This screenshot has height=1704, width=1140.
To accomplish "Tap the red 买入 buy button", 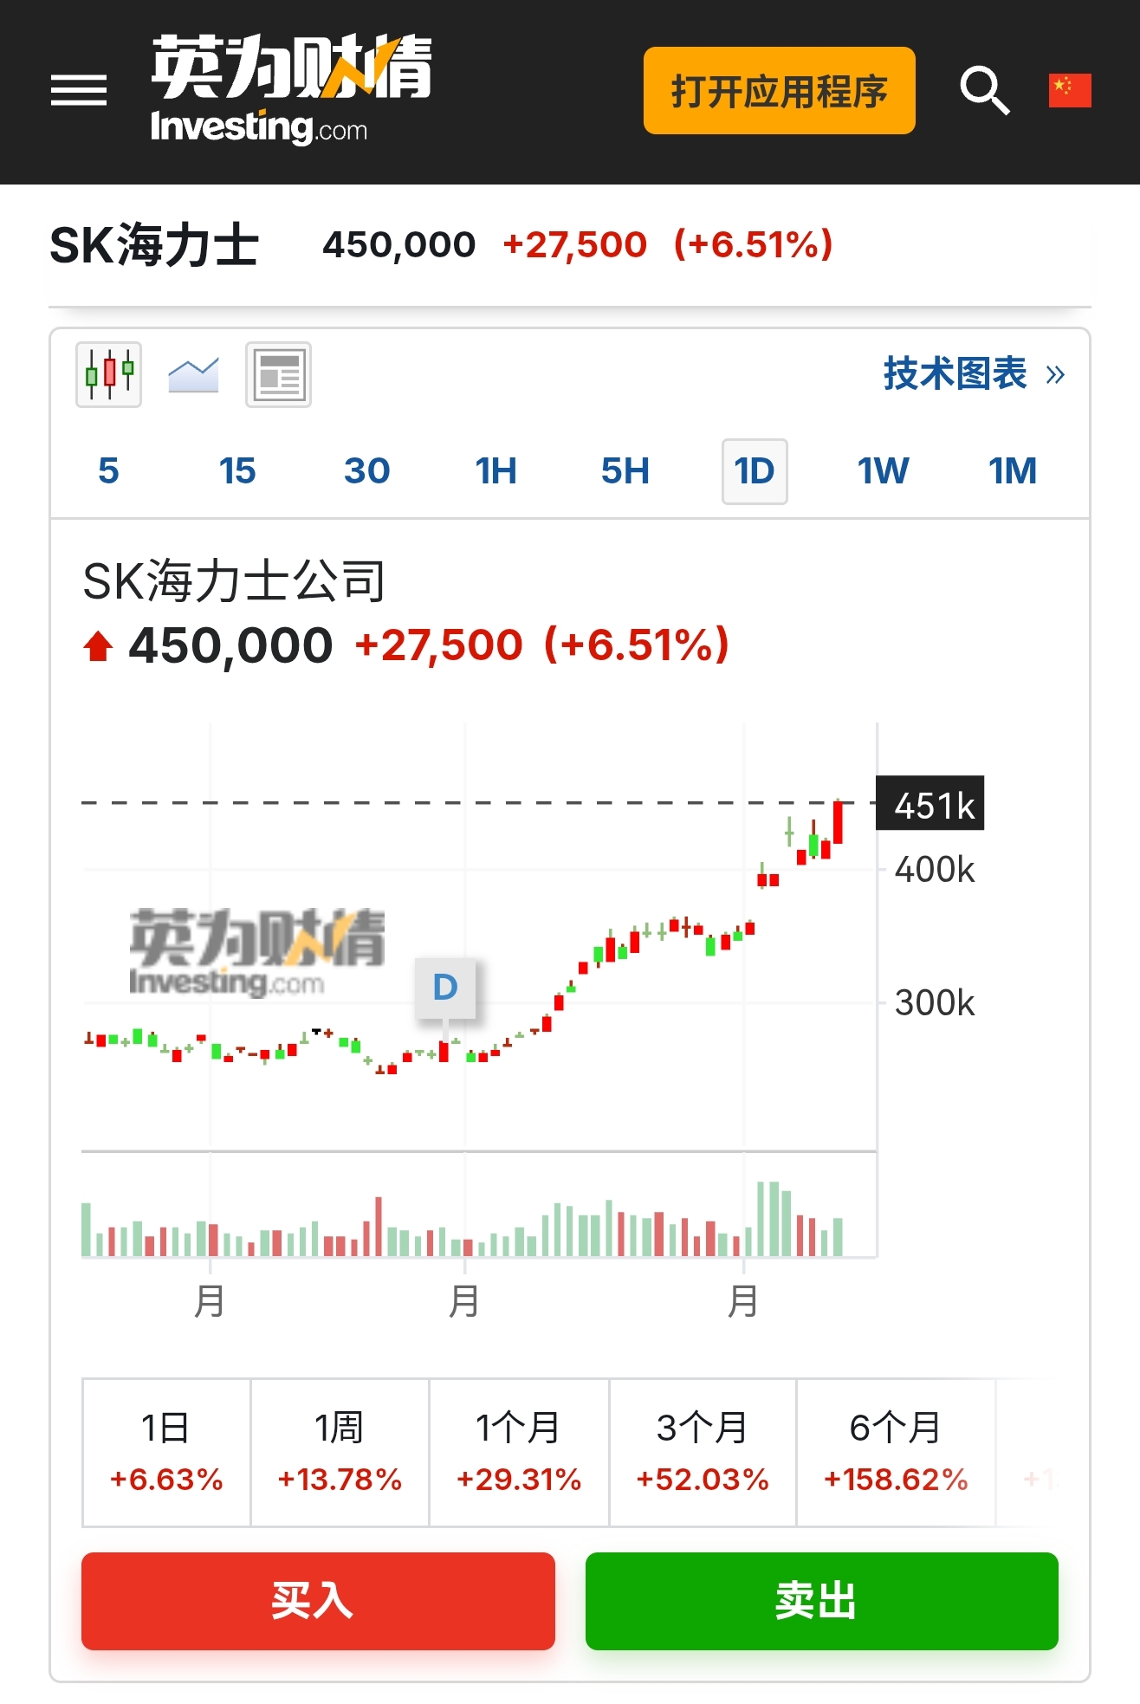I will 318,1601.
